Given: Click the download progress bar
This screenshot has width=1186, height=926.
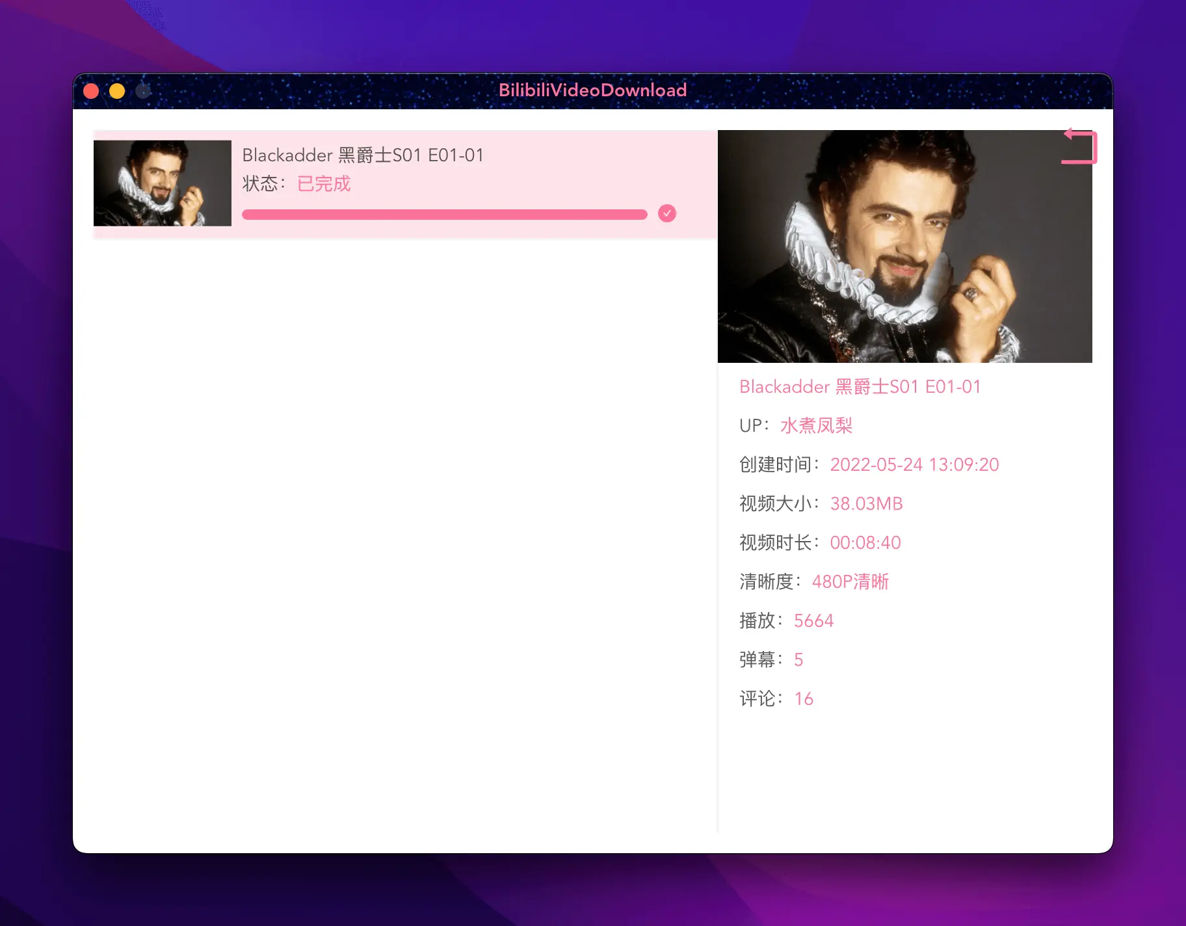Looking at the screenshot, I should 445,215.
